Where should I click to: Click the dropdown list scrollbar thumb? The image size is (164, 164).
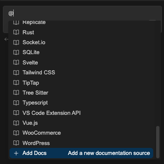pyautogui.click(x=158, y=142)
